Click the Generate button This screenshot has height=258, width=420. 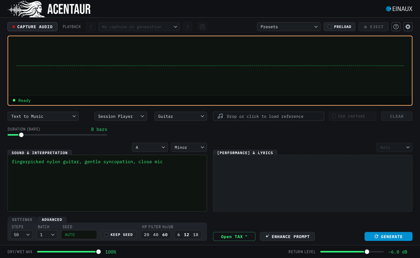click(388, 236)
